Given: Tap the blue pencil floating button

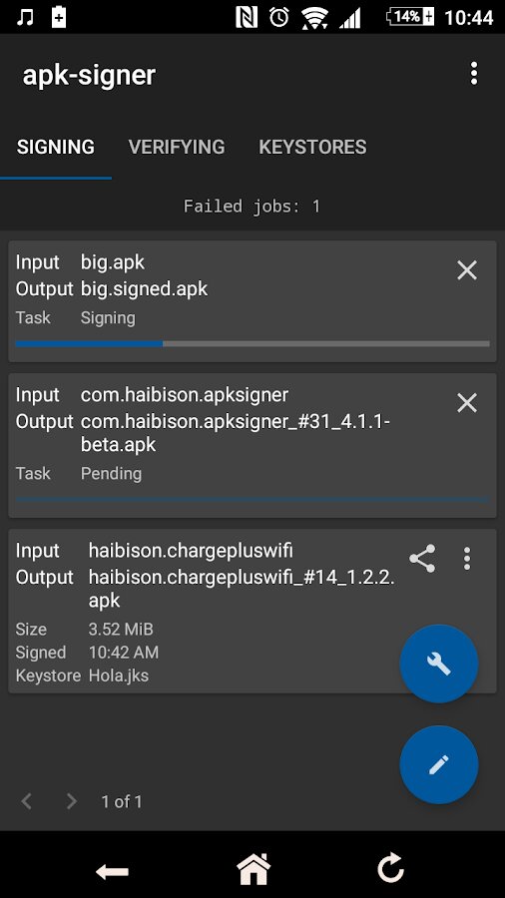Looking at the screenshot, I should [438, 765].
